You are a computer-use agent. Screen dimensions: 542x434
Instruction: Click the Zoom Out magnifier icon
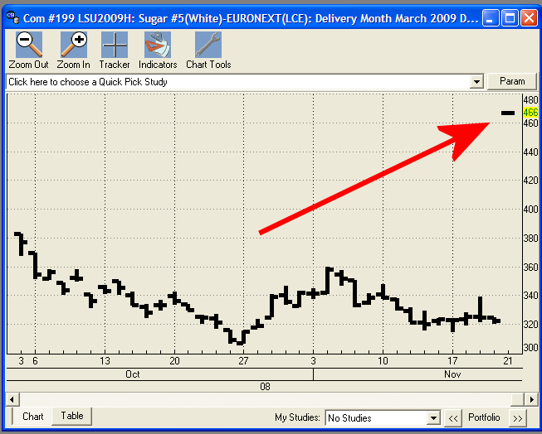point(29,45)
